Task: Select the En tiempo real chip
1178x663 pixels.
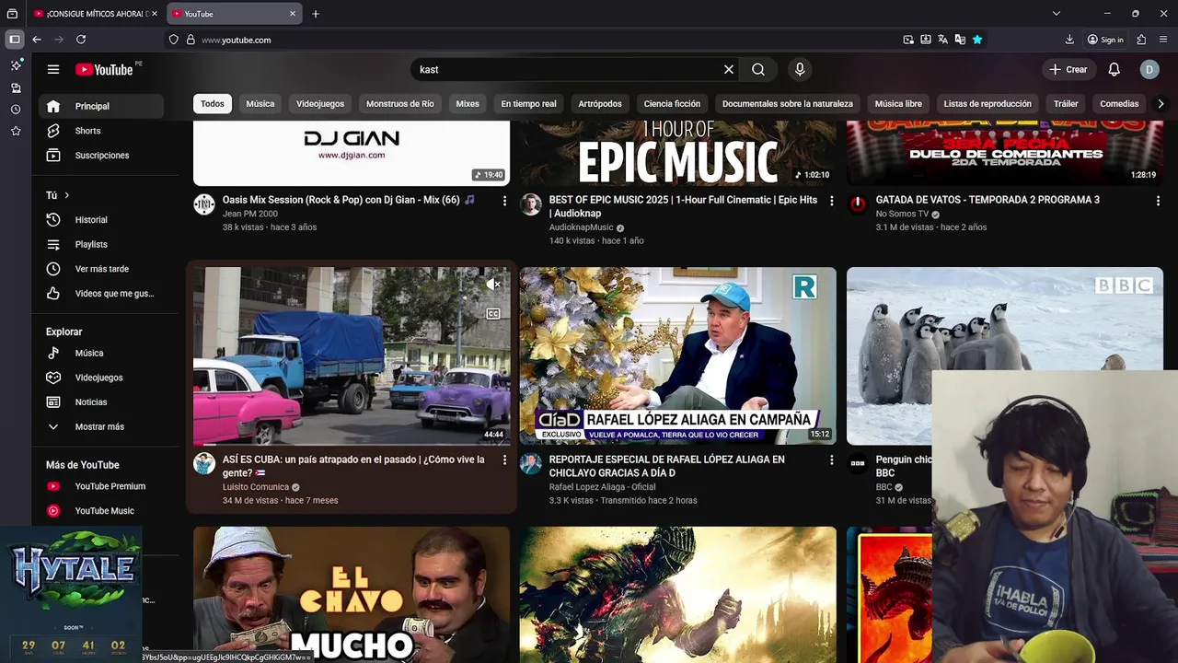Action: tap(528, 104)
